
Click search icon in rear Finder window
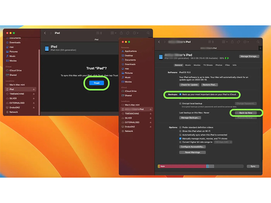[x=148, y=33]
